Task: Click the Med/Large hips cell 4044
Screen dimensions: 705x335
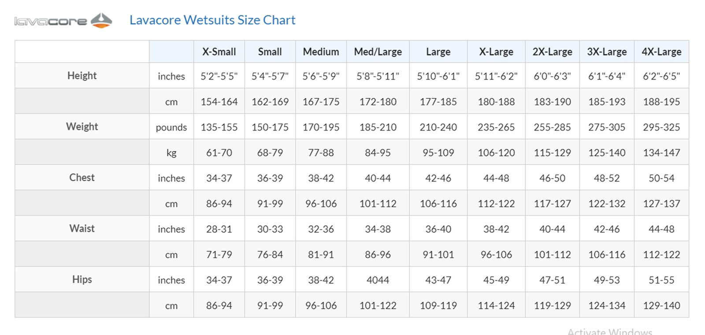Action: point(378,280)
